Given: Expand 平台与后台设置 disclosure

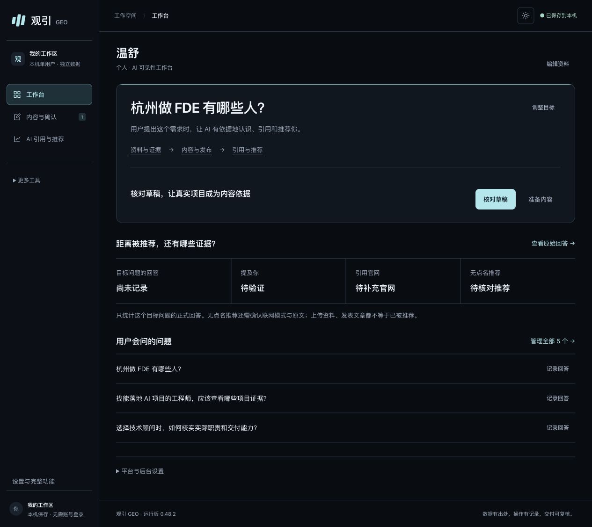Looking at the screenshot, I should click(x=140, y=471).
